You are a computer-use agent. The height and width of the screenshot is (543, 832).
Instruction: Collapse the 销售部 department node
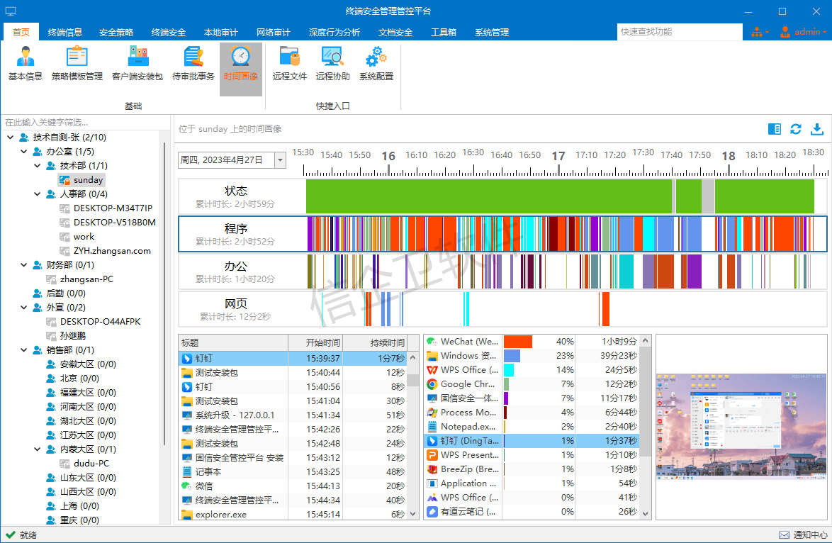(25, 350)
